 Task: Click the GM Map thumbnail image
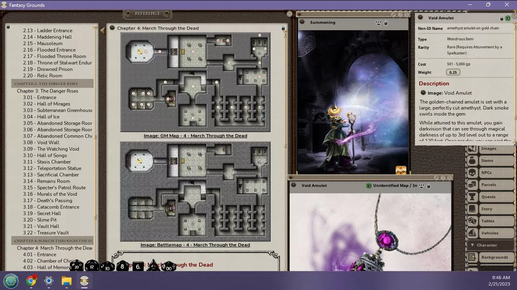coord(195,82)
